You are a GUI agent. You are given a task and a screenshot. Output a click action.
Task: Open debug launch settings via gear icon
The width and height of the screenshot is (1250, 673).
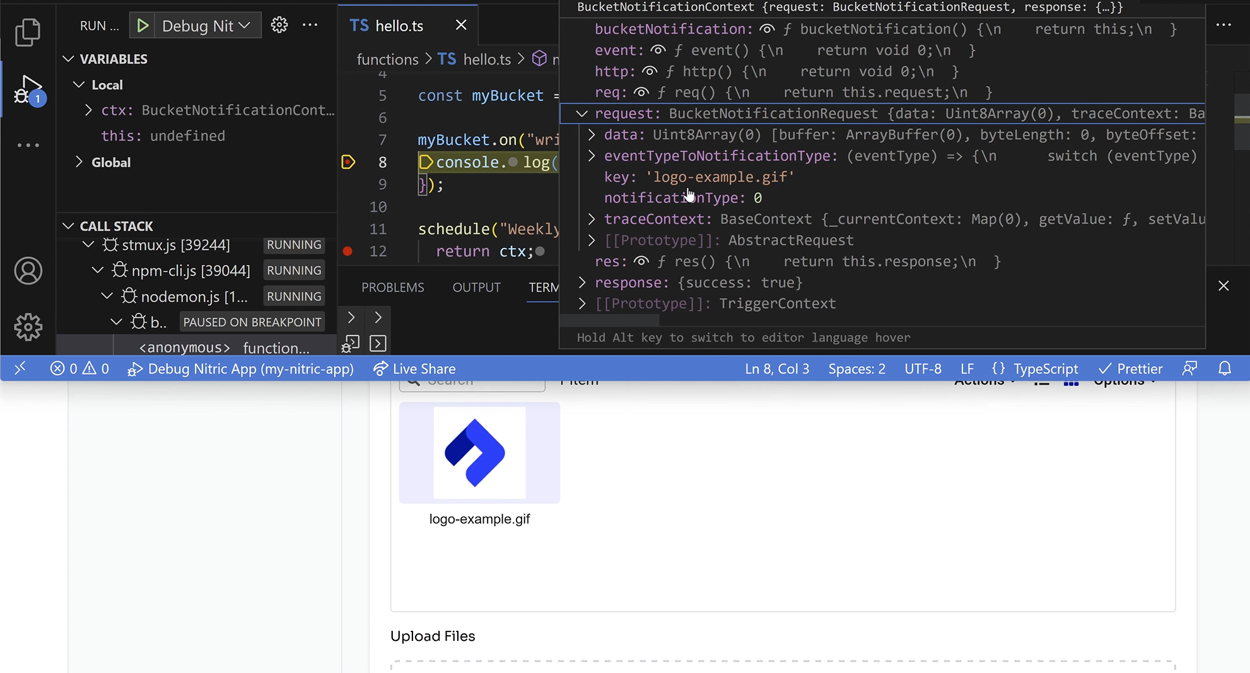click(279, 25)
